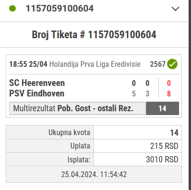Viewport: 191px width, 190px height.
Task: Click the first-half score 5 for PSV
Action: (x=134, y=94)
